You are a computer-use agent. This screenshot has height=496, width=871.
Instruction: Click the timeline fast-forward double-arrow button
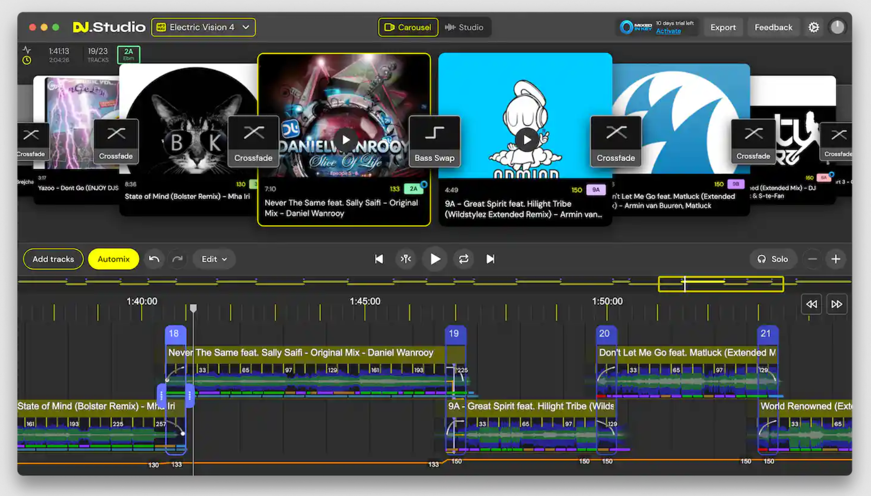point(836,304)
